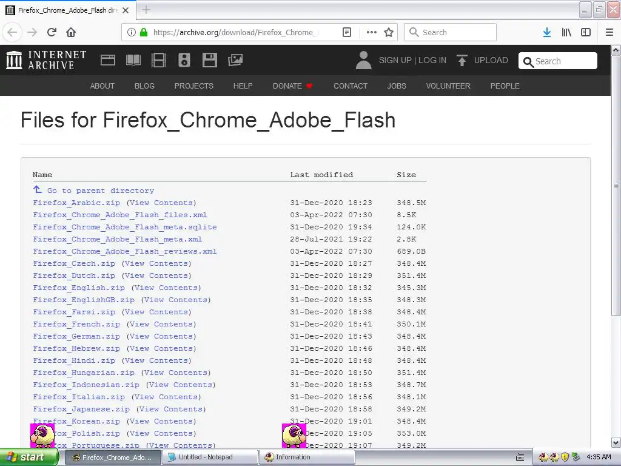The image size is (621, 466).
Task: Go to parent directory link
Action: [101, 191]
